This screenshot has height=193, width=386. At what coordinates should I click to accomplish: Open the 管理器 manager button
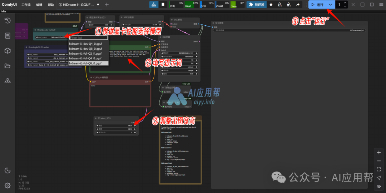tap(257, 4)
